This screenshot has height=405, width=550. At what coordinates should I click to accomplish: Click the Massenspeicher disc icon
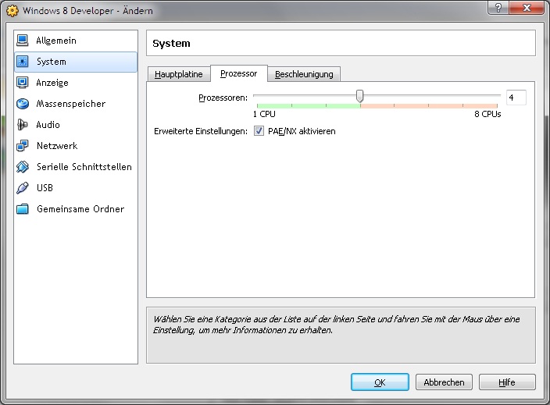click(x=23, y=104)
